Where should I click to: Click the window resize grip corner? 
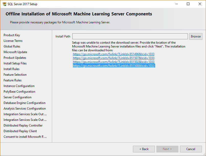point(204,154)
